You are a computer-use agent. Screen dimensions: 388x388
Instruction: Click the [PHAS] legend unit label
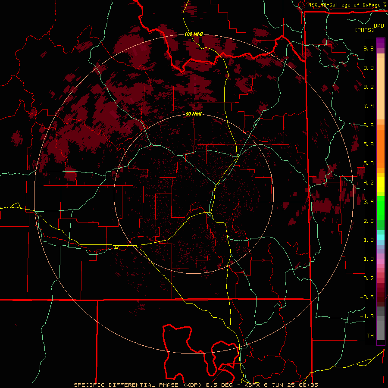[364, 30]
